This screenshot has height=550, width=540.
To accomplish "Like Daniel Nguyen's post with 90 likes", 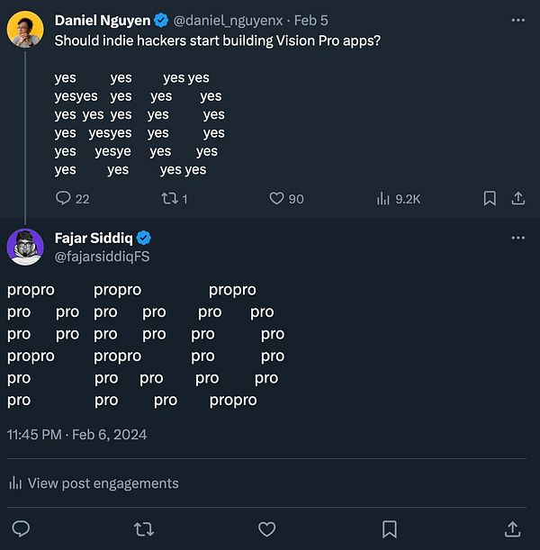I will [277, 198].
